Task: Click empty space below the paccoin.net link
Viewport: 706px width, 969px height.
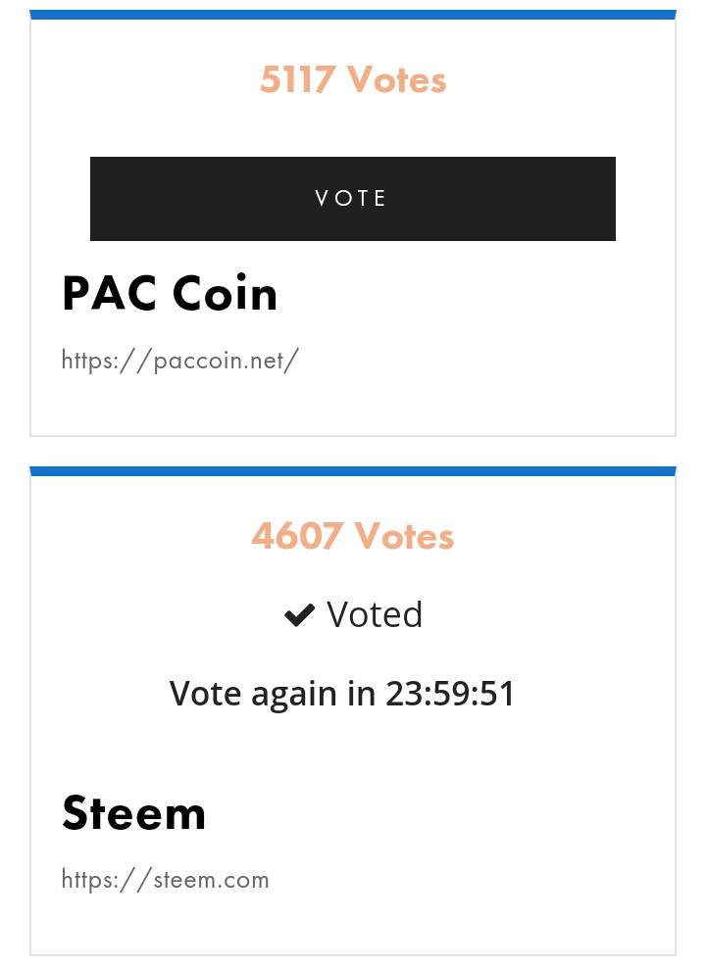Action: [x=353, y=407]
